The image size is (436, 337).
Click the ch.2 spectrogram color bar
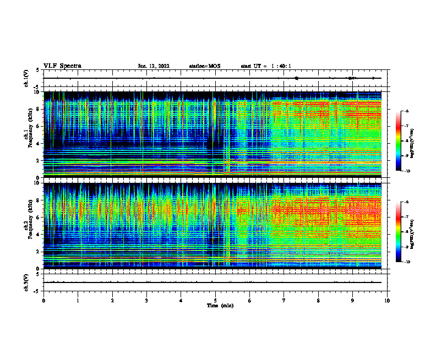[x=398, y=232]
